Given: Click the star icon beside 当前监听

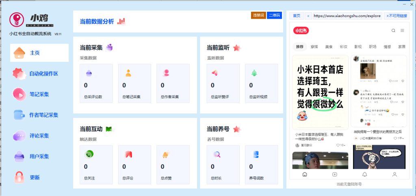Looking at the screenshot, I should (237, 48).
